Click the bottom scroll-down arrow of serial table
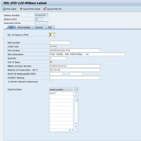141x141 pixels. 76,127
